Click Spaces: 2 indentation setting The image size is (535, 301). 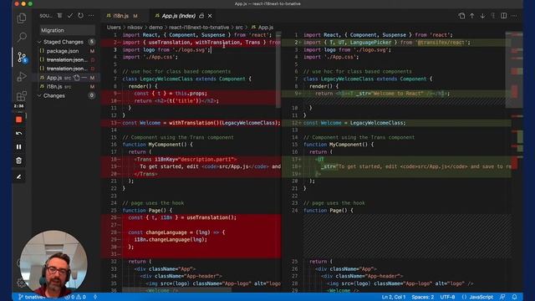click(422, 297)
